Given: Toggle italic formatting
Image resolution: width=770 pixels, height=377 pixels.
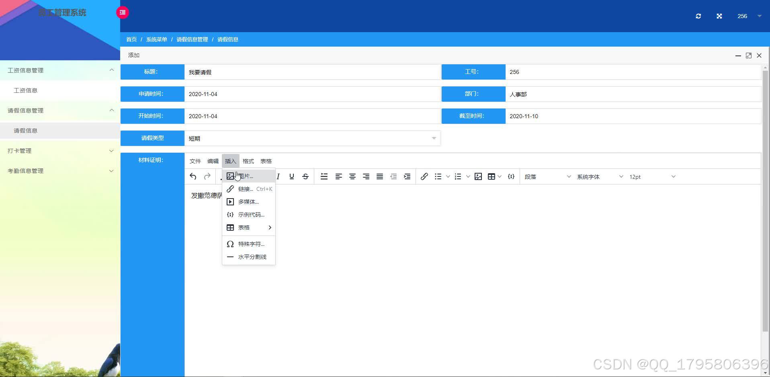Looking at the screenshot, I should [x=278, y=176].
